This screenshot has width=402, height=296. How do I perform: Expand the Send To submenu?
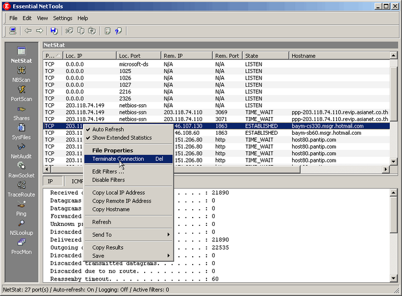click(x=129, y=235)
